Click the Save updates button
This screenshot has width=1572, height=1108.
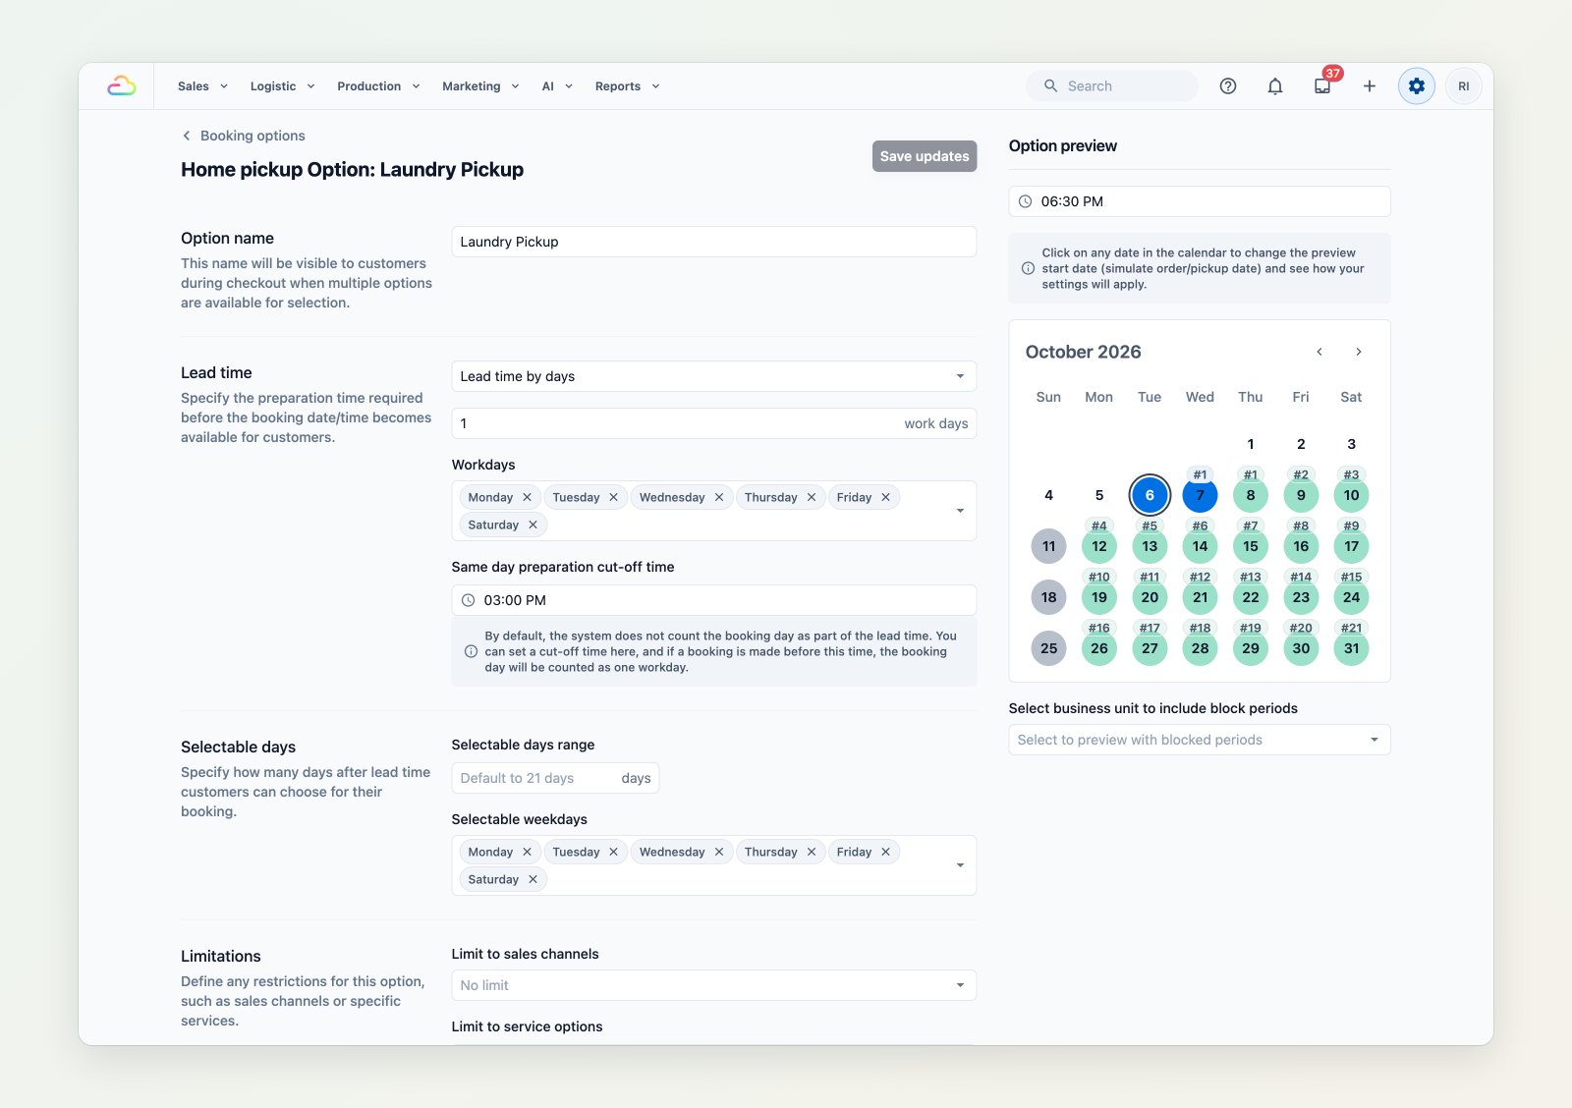tap(925, 156)
